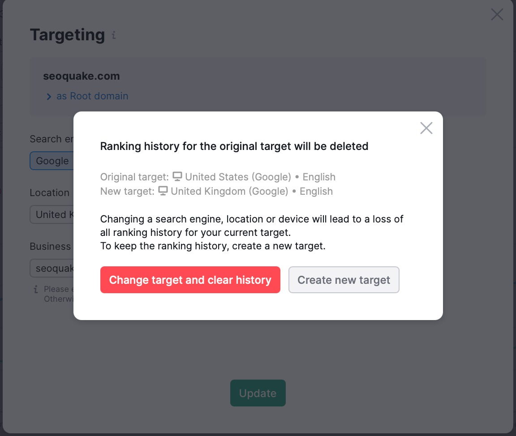Click the X icon on the warning popup
516x436 pixels.
tap(426, 128)
